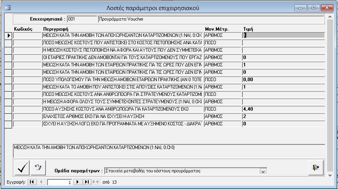Select row of ΕΛΑΧΙΣΤΟΣ ΑΡΙΘΜΟΣ ΕΚΟ via row selector
Screen dimensions: 338x189
9,116
